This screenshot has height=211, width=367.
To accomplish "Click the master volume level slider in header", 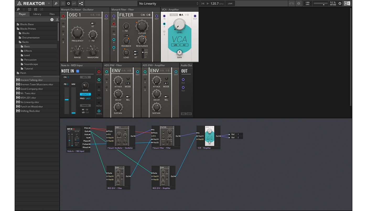I will pos(321,4).
